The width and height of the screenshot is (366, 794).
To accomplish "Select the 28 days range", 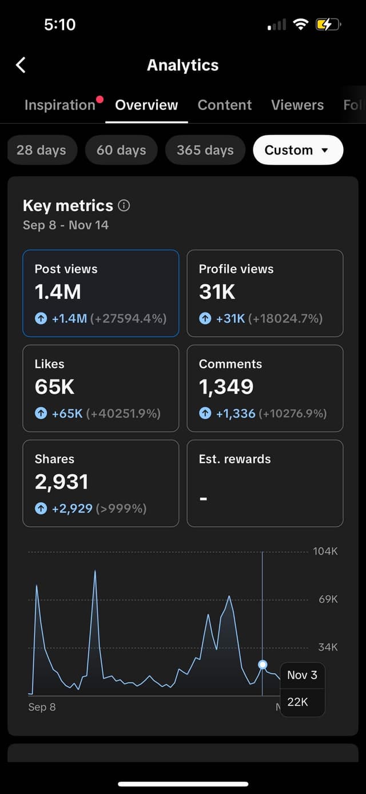I will [41, 150].
